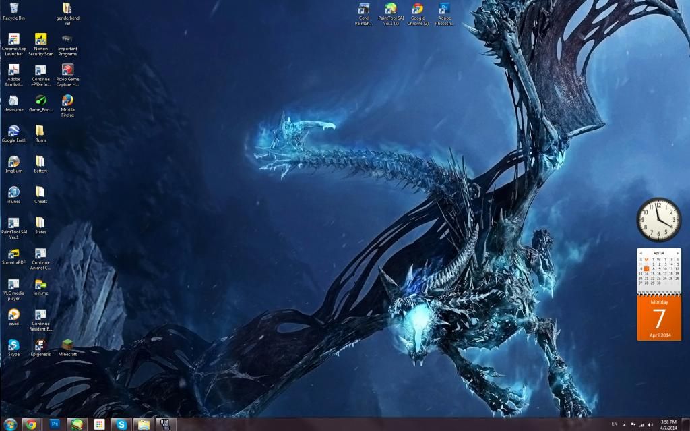
Task: Expand hidden icons in the system tray
Action: (625, 424)
